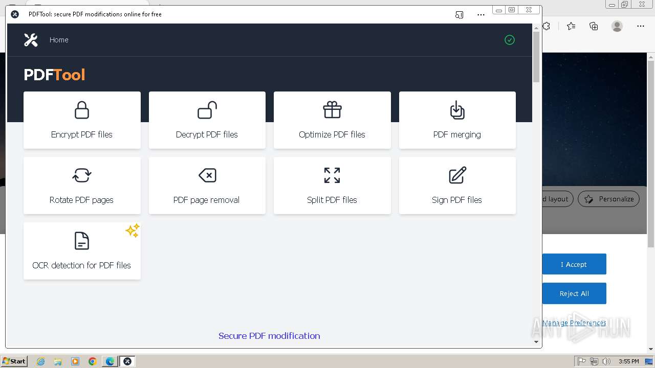Click the Home navigation item

[x=59, y=40]
